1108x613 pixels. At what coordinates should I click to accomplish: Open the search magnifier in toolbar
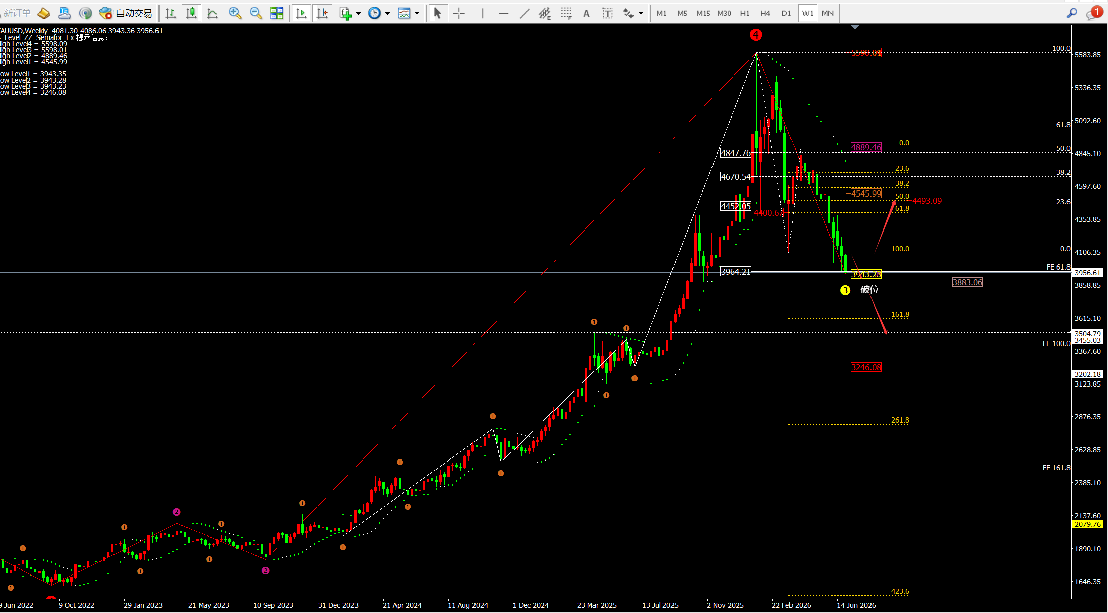(x=1072, y=13)
